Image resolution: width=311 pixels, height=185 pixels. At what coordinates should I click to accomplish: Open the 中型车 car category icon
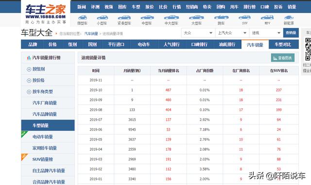tap(147, 17)
